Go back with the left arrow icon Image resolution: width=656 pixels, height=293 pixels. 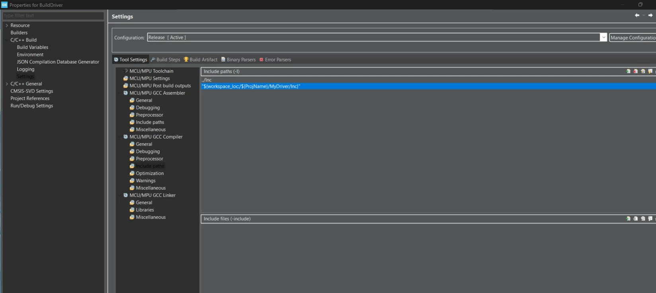(x=637, y=15)
